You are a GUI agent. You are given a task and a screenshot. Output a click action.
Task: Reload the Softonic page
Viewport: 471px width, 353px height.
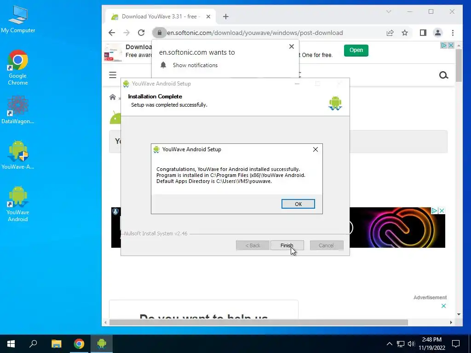(141, 33)
